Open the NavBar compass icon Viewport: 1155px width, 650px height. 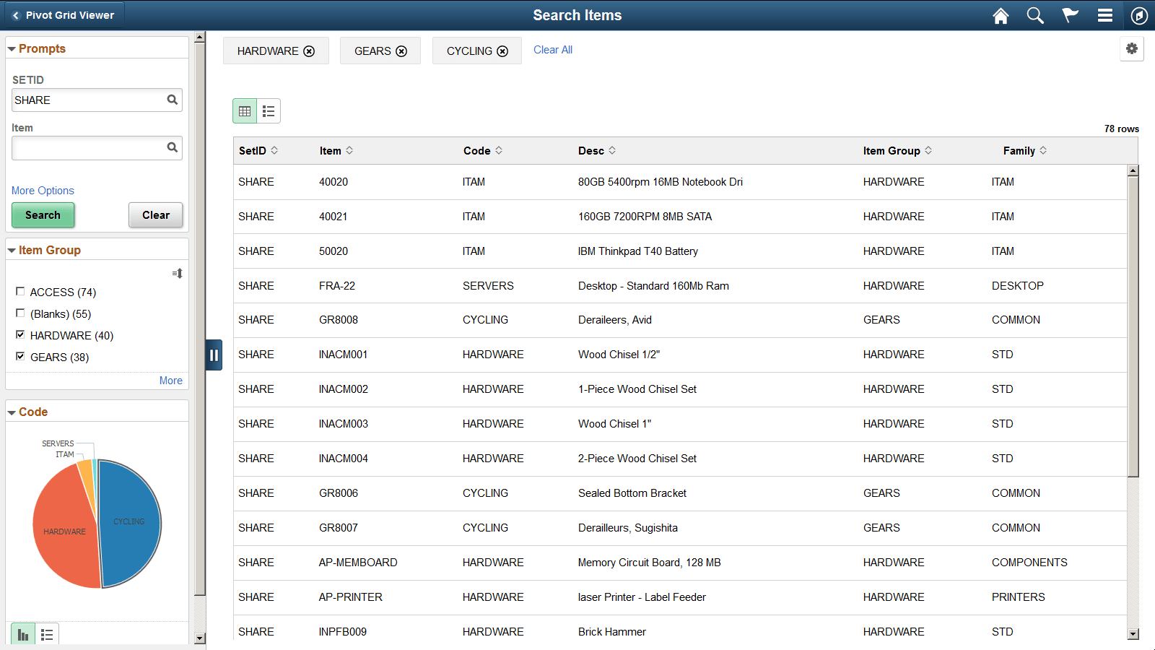tap(1140, 15)
